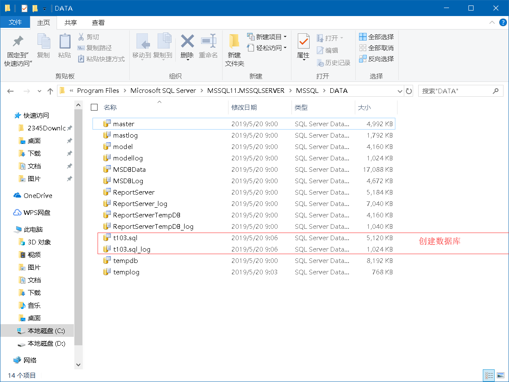This screenshot has height=382, width=509.
Task: Sort by Date modified column header
Action: click(244, 108)
